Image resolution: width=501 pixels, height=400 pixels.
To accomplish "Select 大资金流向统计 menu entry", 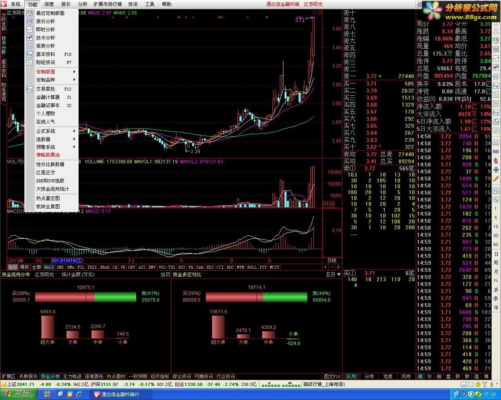I will point(52,189).
